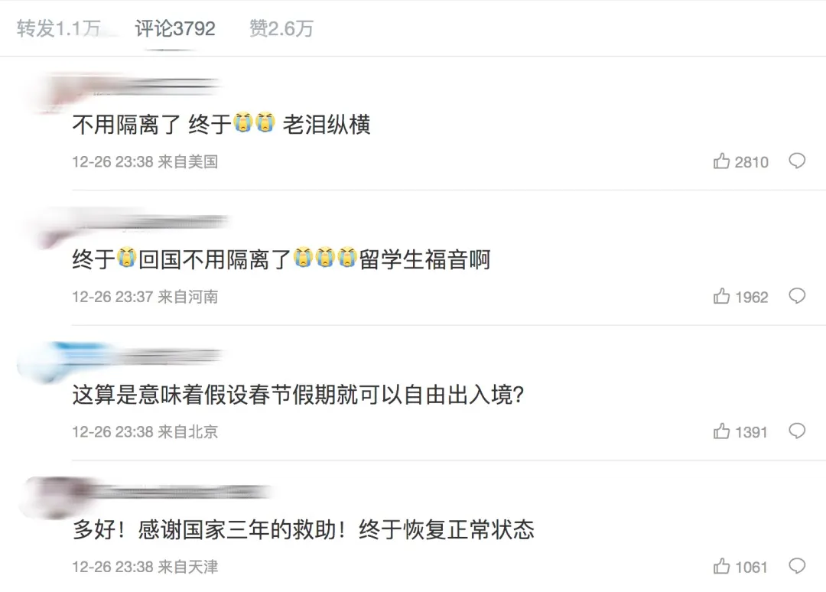The height and width of the screenshot is (592, 826).
Task: Reply to the comment from 北京
Action: pyautogui.click(x=797, y=432)
